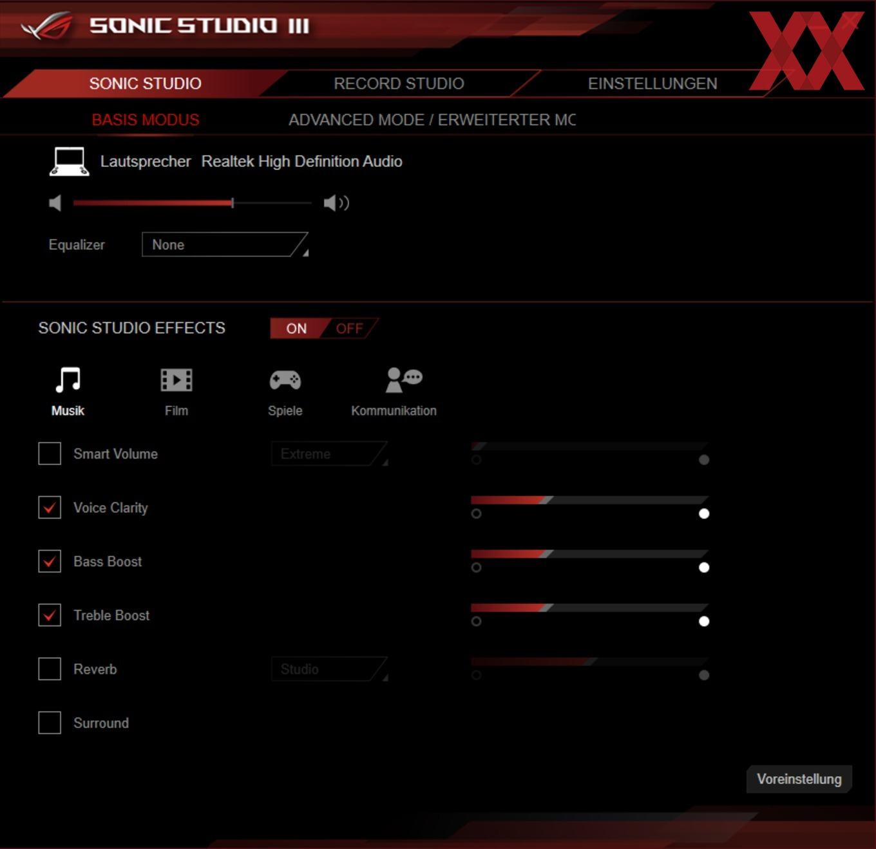Click the Bass Boost maximum white dot
Viewport: 876px width, 849px height.
coord(704,568)
